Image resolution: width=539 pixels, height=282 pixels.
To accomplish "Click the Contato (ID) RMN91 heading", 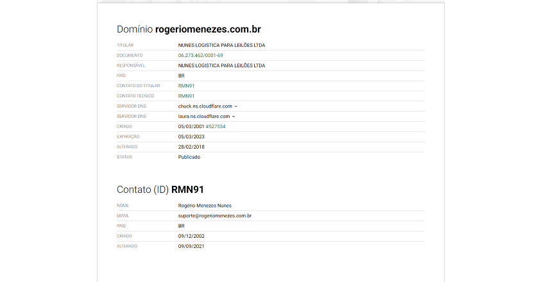I will [x=160, y=190].
